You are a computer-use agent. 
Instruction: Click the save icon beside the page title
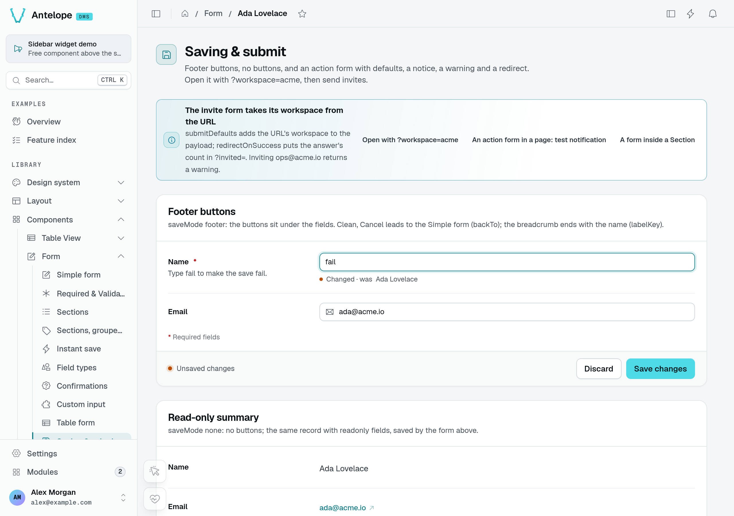point(166,55)
